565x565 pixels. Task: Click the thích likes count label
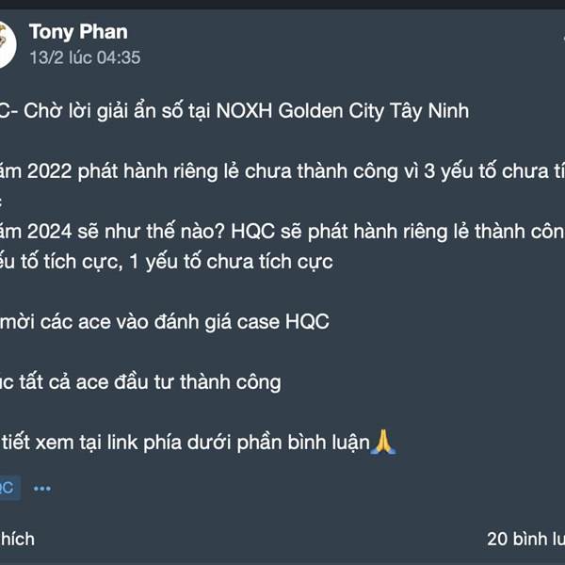[x=17, y=539]
